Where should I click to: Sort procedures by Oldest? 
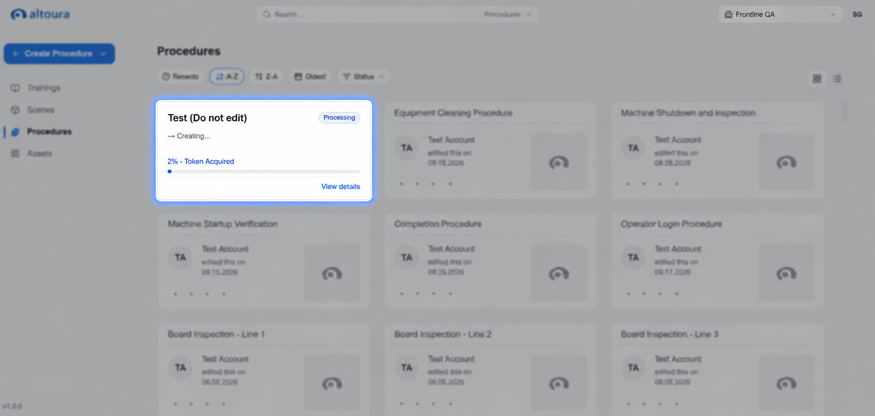point(310,76)
